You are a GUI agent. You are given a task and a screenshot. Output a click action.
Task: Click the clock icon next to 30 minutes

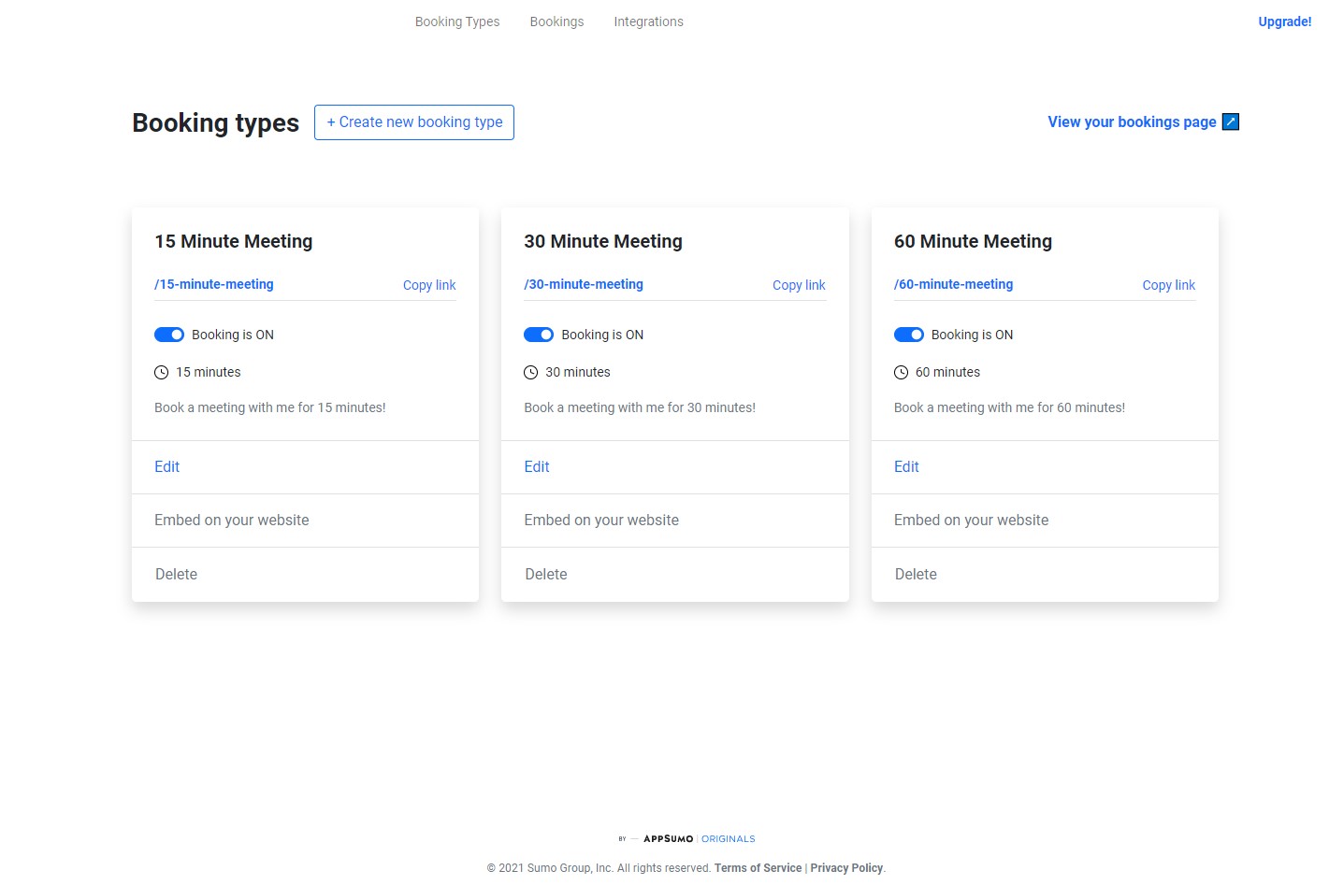[530, 372]
